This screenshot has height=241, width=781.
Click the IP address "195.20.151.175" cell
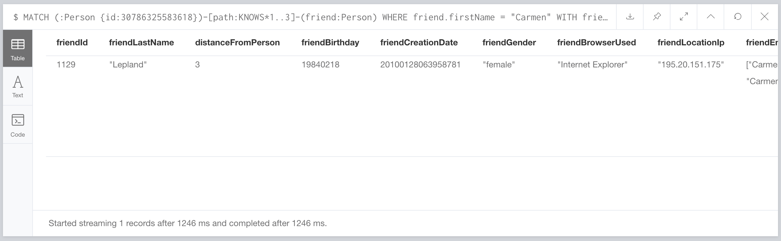[x=690, y=64]
